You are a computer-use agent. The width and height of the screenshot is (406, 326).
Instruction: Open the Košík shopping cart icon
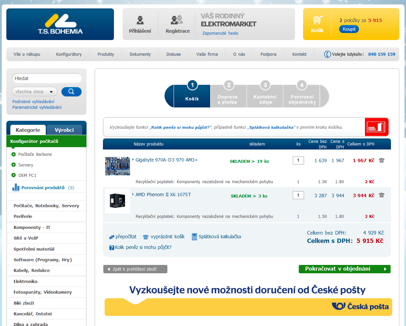point(317,20)
